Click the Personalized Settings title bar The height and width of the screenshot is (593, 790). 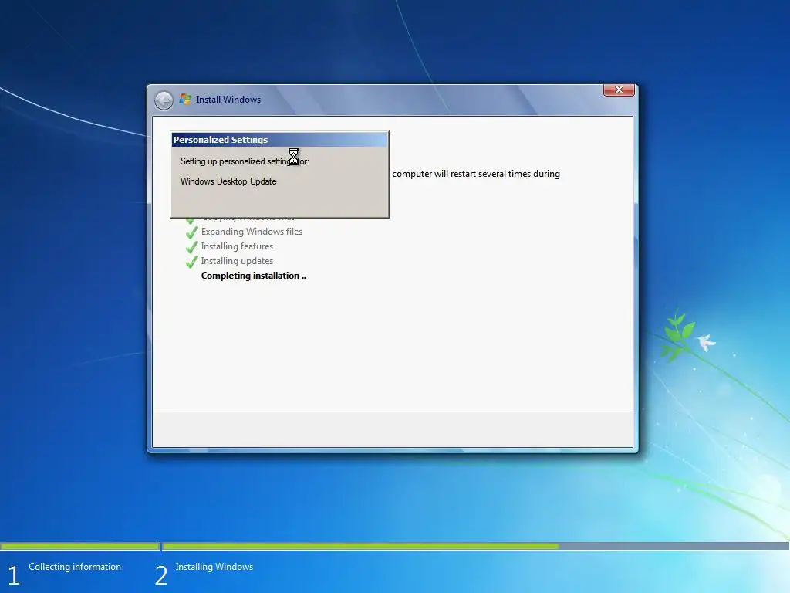(279, 140)
